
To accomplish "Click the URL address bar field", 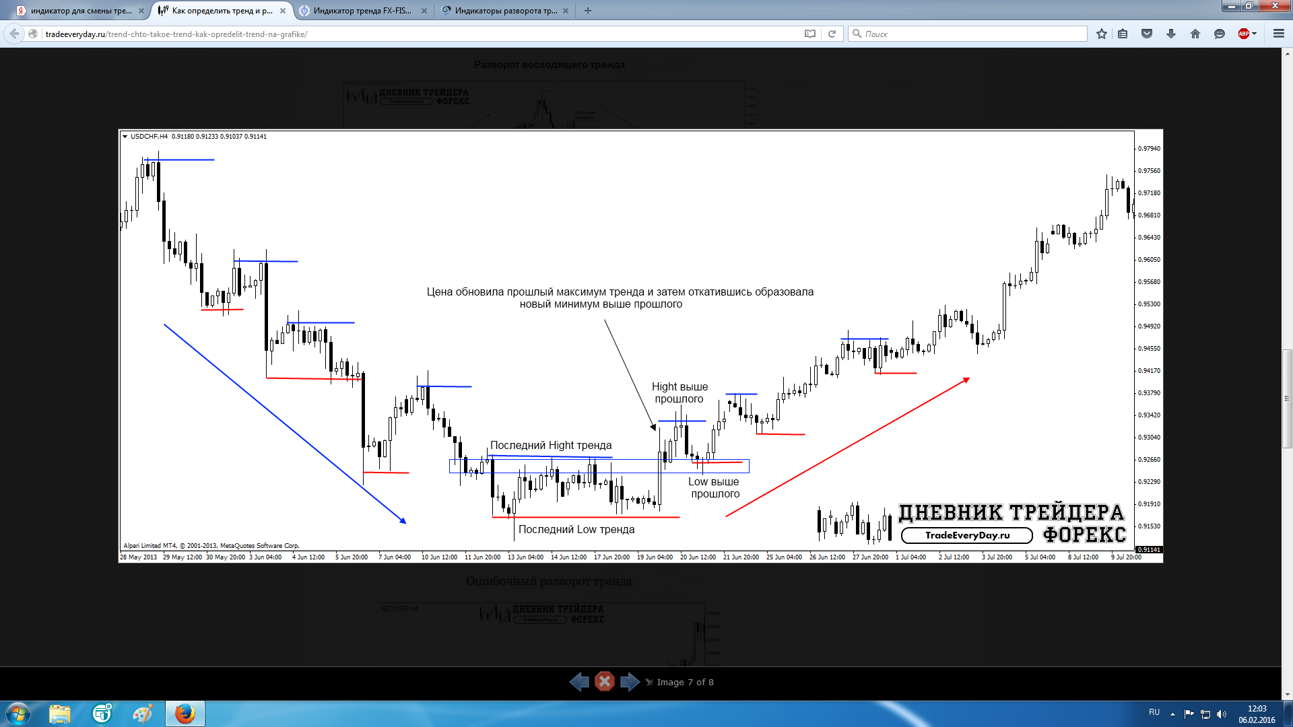I will tap(421, 34).
